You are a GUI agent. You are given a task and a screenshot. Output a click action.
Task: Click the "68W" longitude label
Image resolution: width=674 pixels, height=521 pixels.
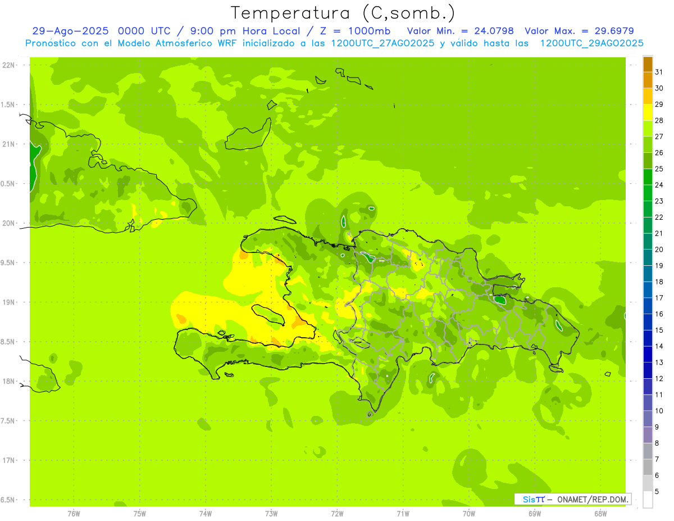tap(600, 514)
